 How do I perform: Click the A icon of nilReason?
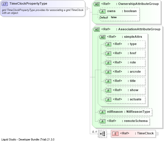[x=102, y=112]
